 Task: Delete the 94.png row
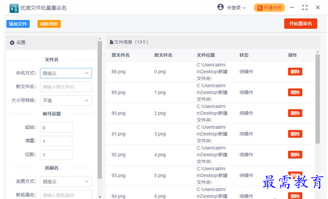click(295, 196)
